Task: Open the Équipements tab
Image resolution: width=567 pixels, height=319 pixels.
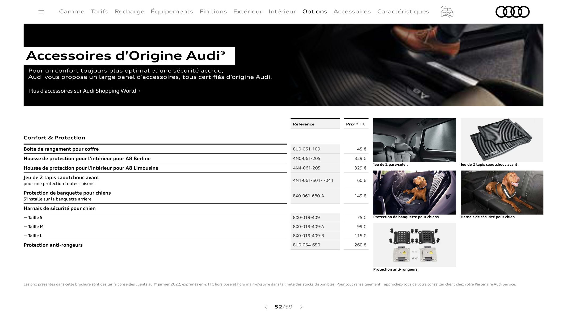Action: tap(172, 11)
